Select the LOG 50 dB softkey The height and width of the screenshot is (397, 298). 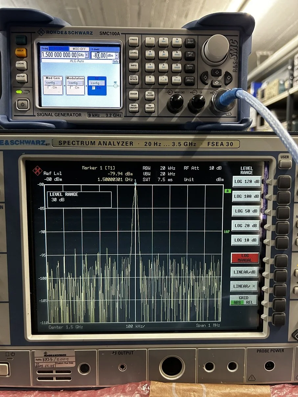pyautogui.click(x=246, y=211)
